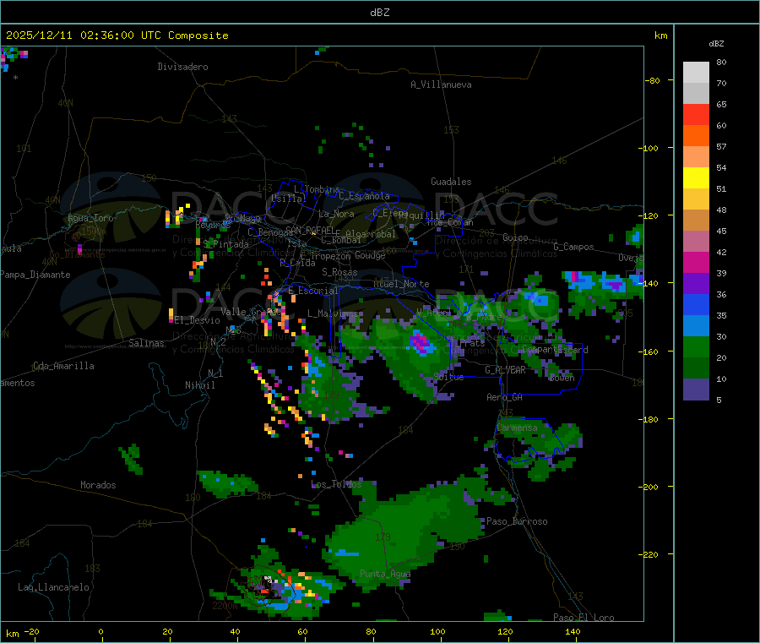The width and height of the screenshot is (760, 643).
Task: Click the Morados location label
Action: (x=98, y=485)
